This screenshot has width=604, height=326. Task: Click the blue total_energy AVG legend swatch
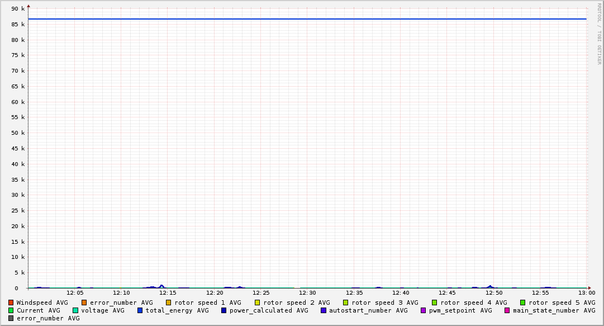(140, 310)
